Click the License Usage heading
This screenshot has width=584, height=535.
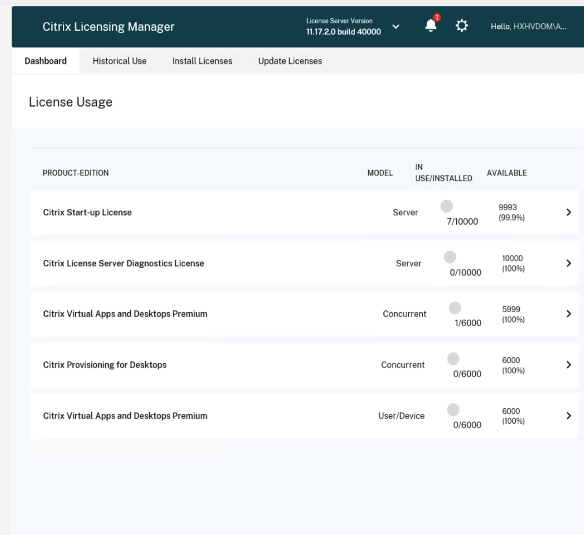pyautogui.click(x=71, y=102)
